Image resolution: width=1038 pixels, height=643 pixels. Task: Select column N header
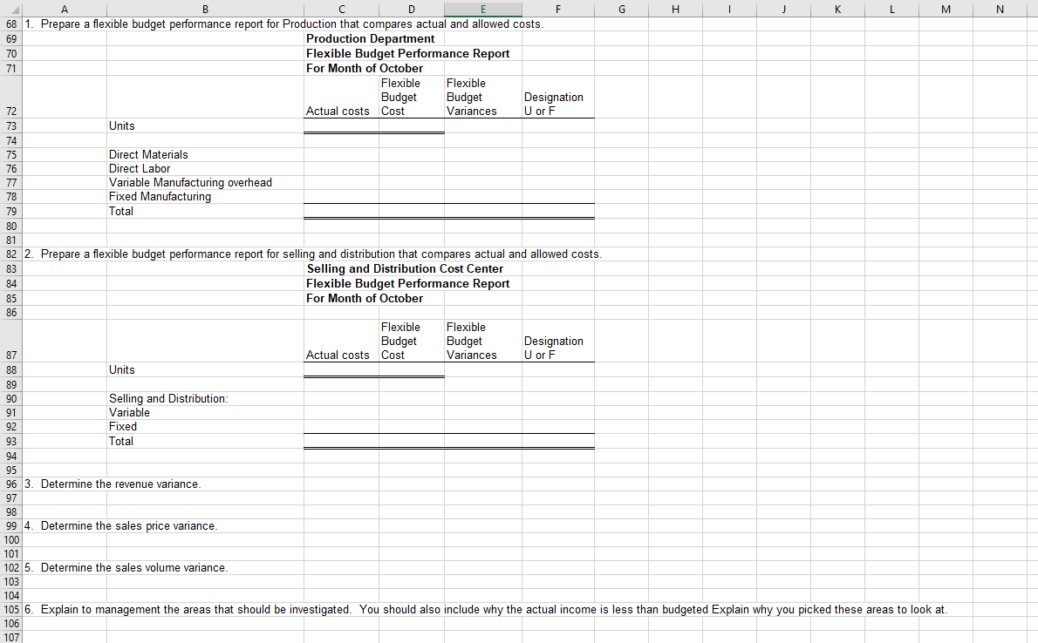[x=1000, y=9]
